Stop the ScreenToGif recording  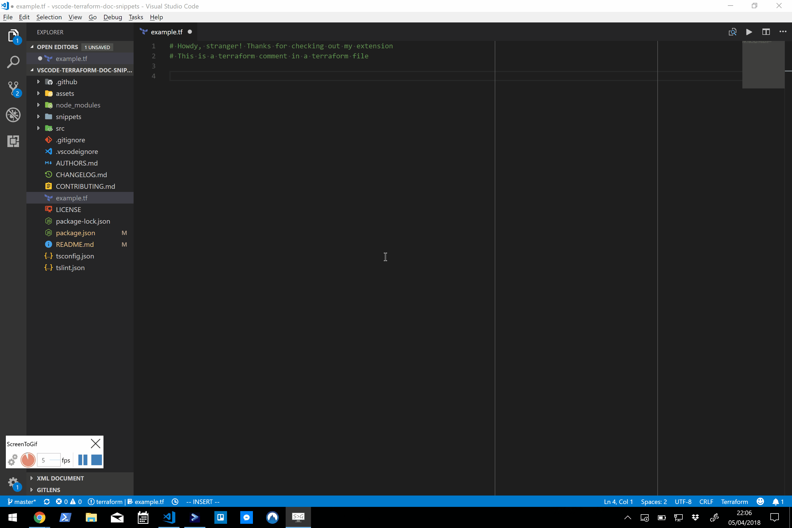[96, 460]
